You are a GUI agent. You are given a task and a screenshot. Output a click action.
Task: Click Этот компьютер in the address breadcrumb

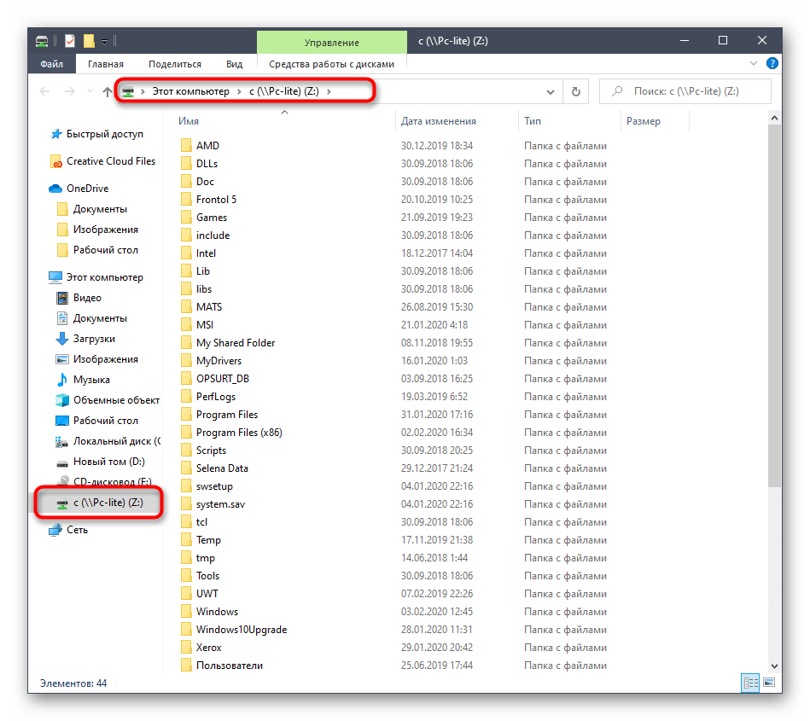[x=190, y=92]
